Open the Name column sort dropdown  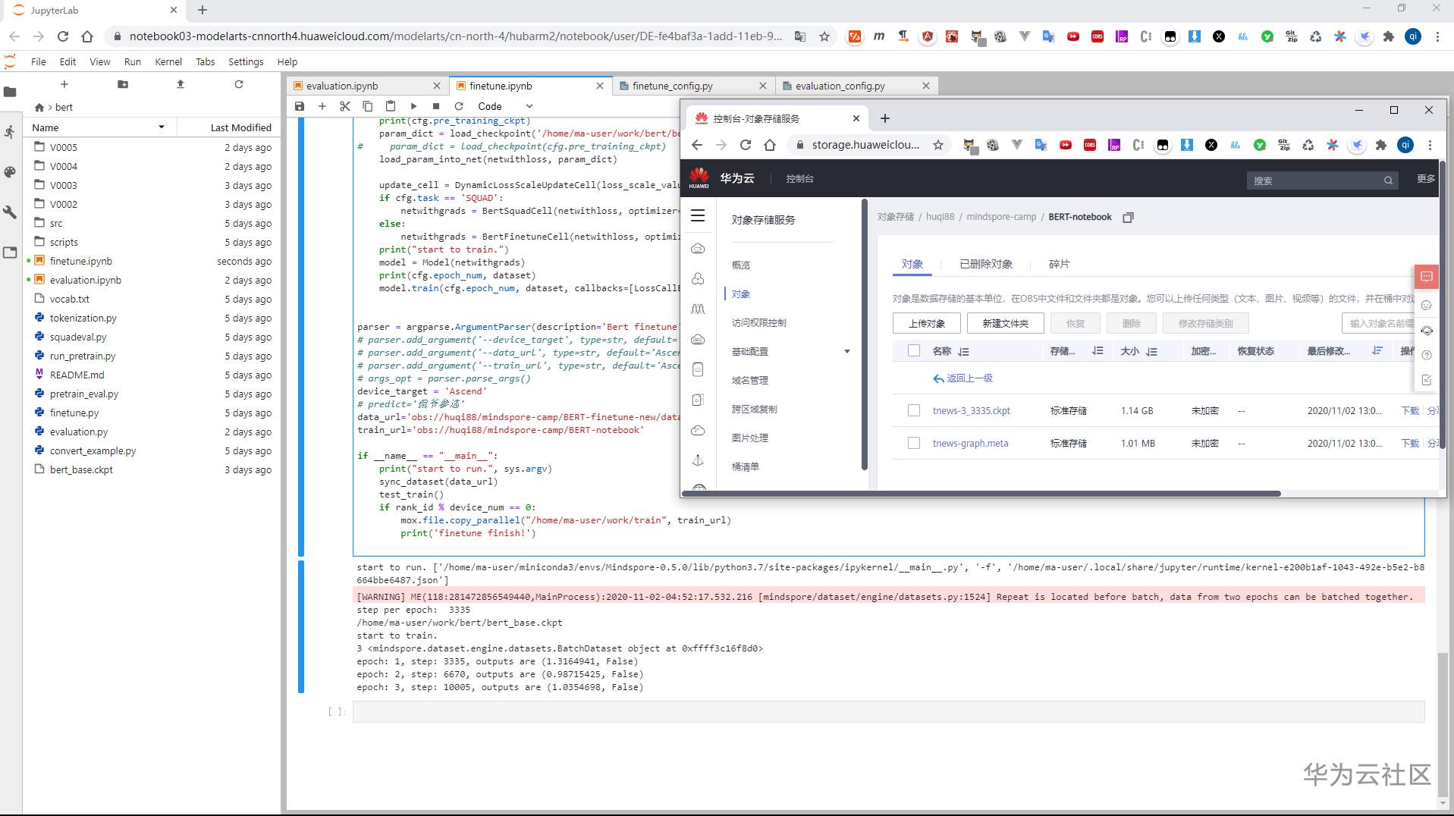(x=161, y=127)
